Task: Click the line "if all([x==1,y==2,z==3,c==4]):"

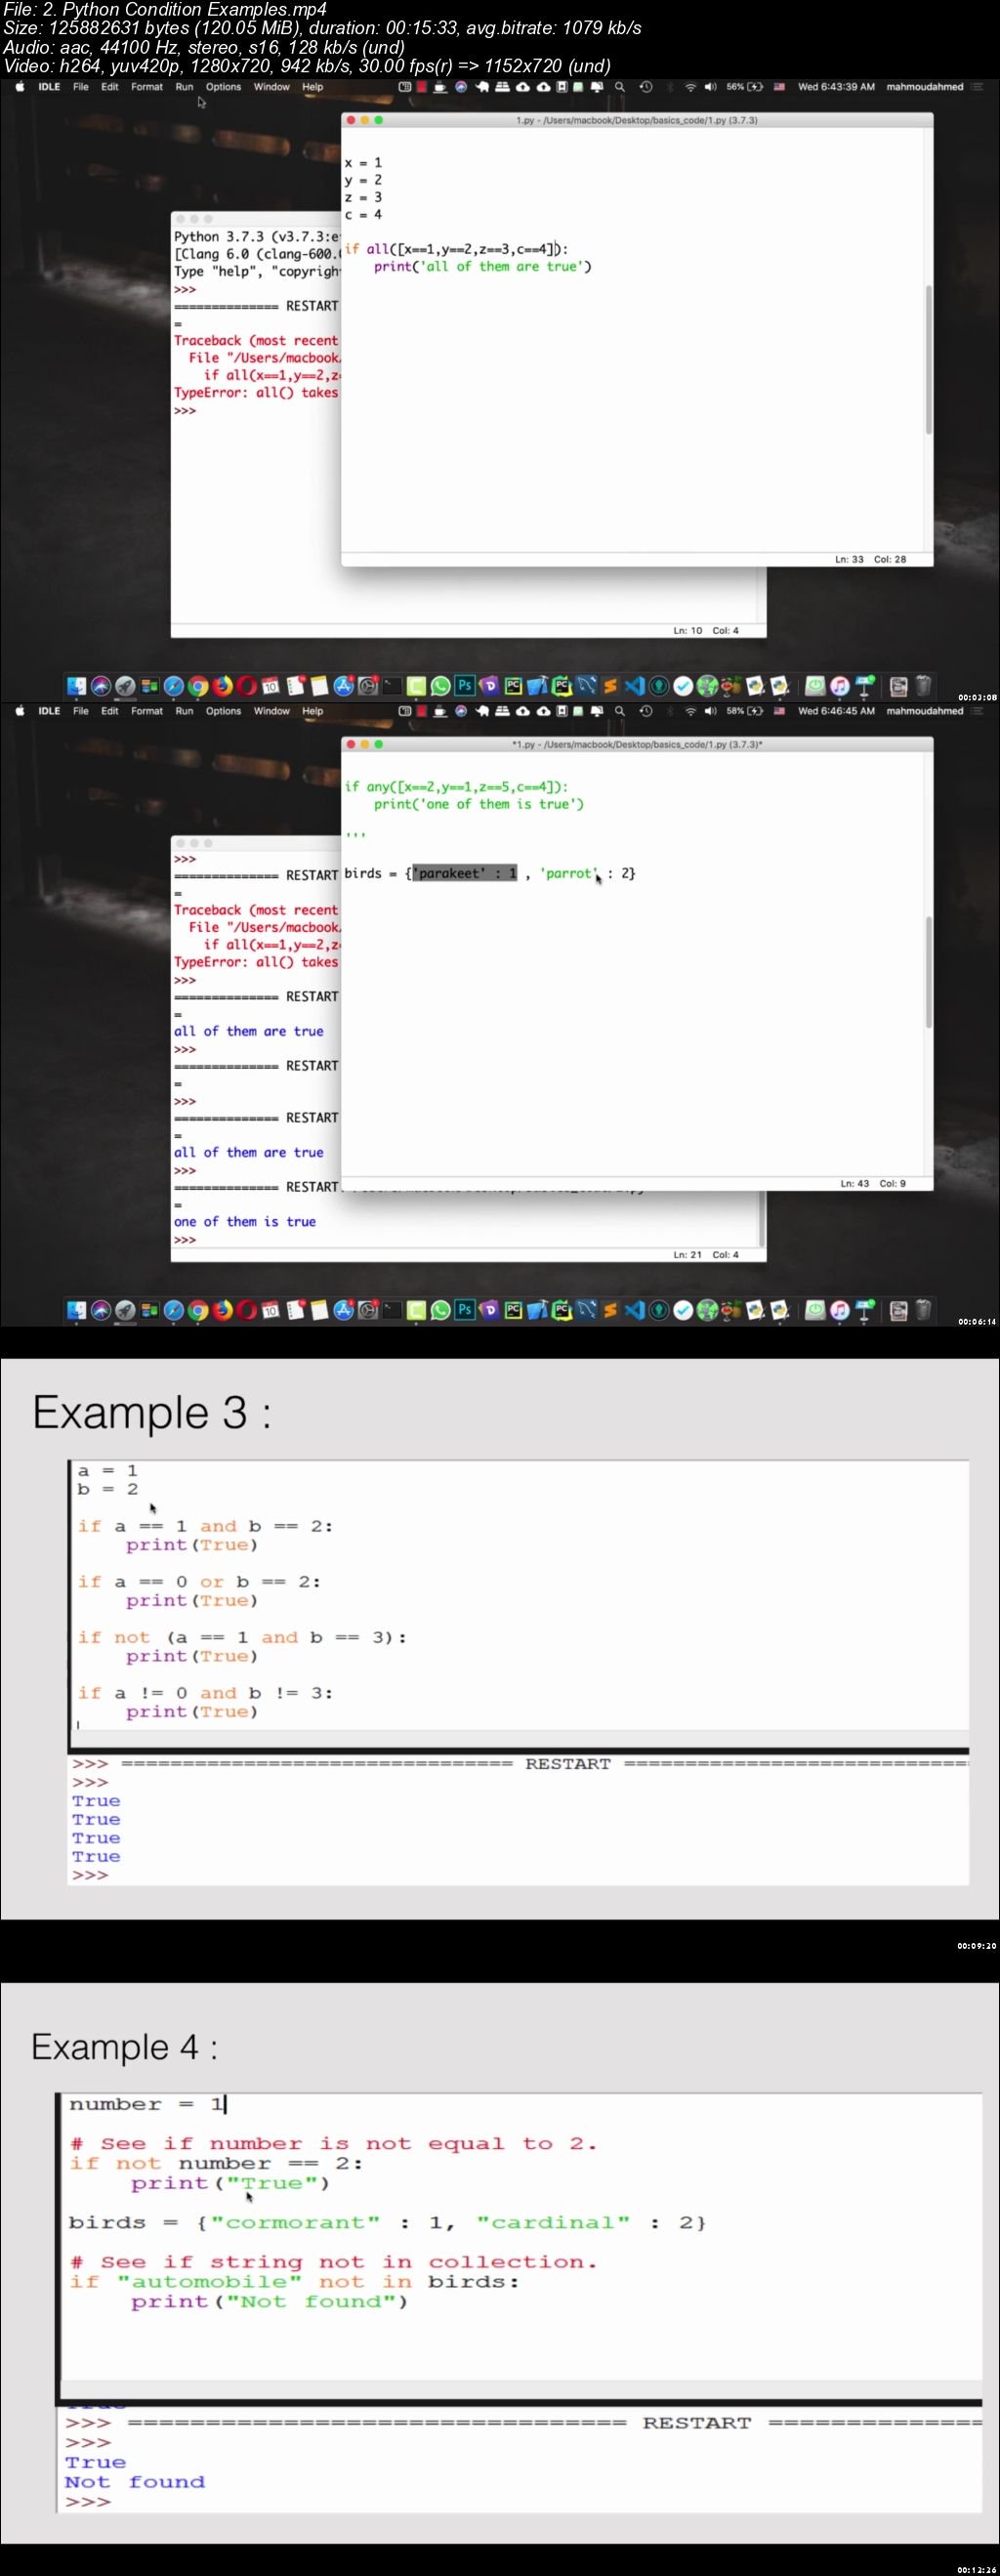Action: click(x=456, y=249)
